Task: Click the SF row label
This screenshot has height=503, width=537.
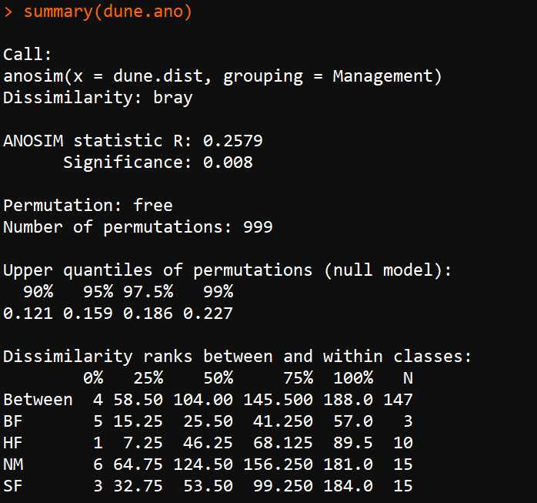Action: 13,486
